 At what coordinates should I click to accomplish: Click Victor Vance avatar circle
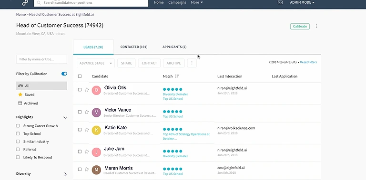point(96,113)
